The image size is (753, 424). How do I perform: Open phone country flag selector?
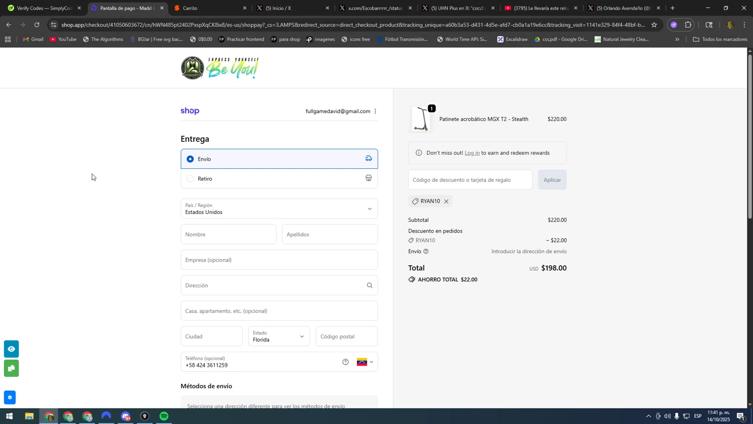pos(365,362)
